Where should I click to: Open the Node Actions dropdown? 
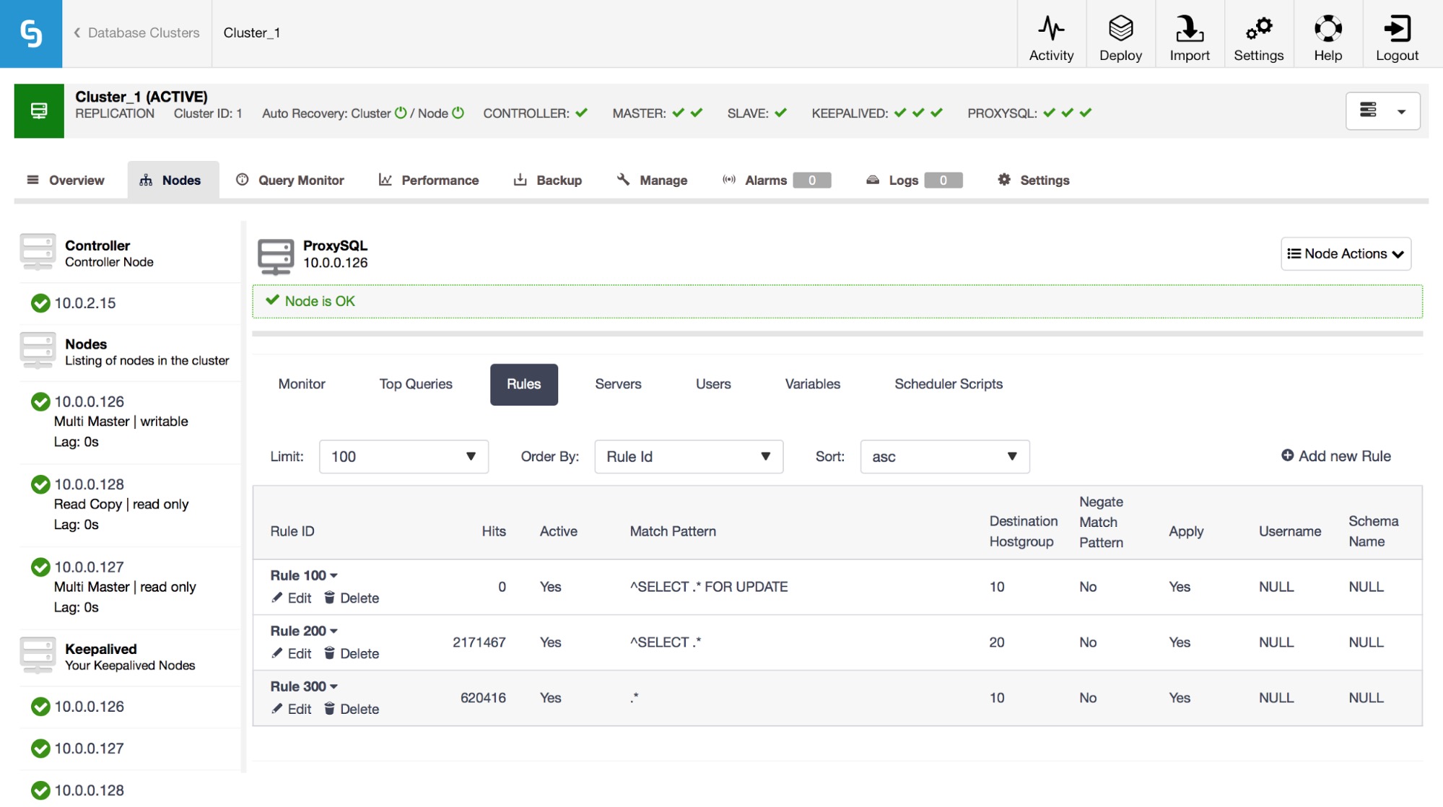click(x=1346, y=253)
